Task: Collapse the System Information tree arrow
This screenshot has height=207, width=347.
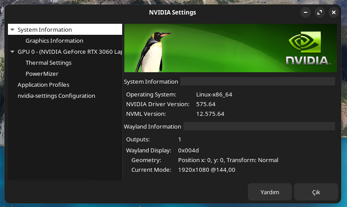Action: pyautogui.click(x=12, y=30)
